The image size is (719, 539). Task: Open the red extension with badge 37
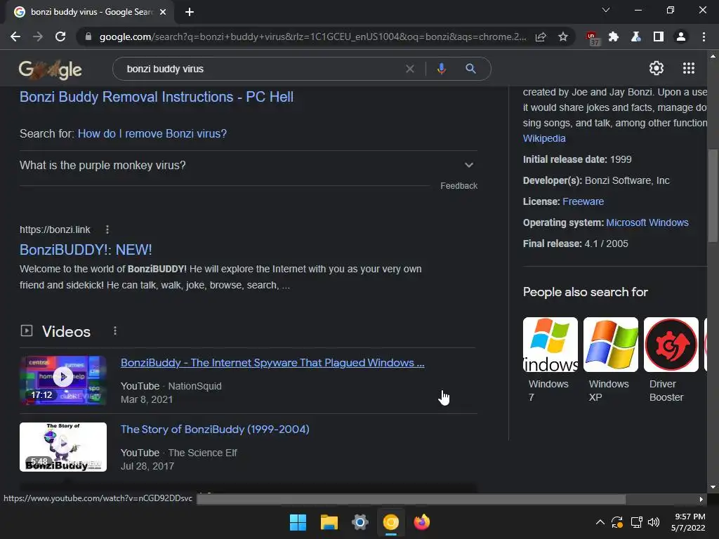(x=592, y=38)
